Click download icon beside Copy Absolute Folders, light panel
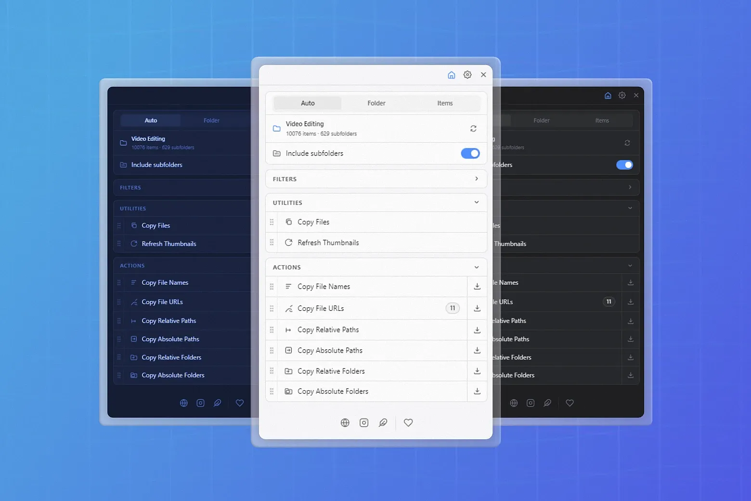751x501 pixels. click(477, 392)
